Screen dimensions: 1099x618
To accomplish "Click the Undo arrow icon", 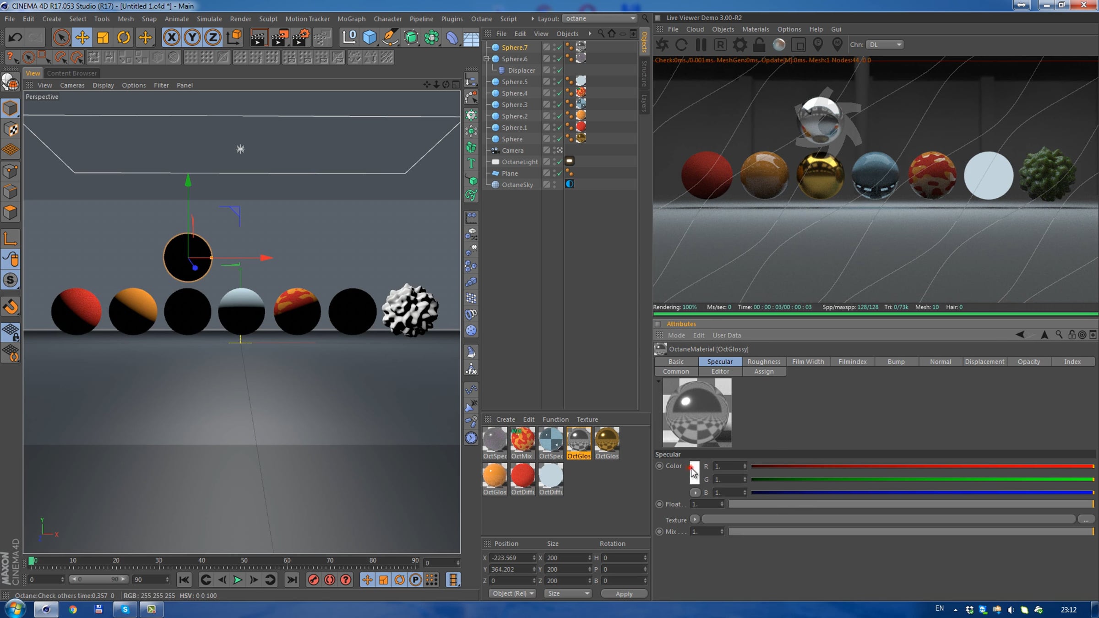I will (15, 37).
